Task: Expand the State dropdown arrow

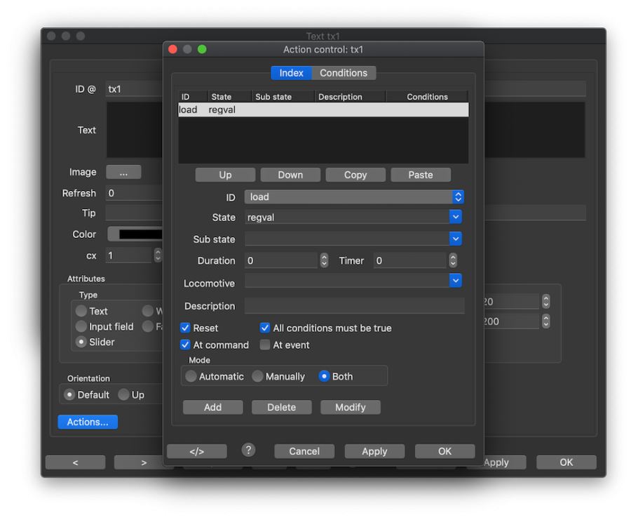Action: tap(455, 218)
